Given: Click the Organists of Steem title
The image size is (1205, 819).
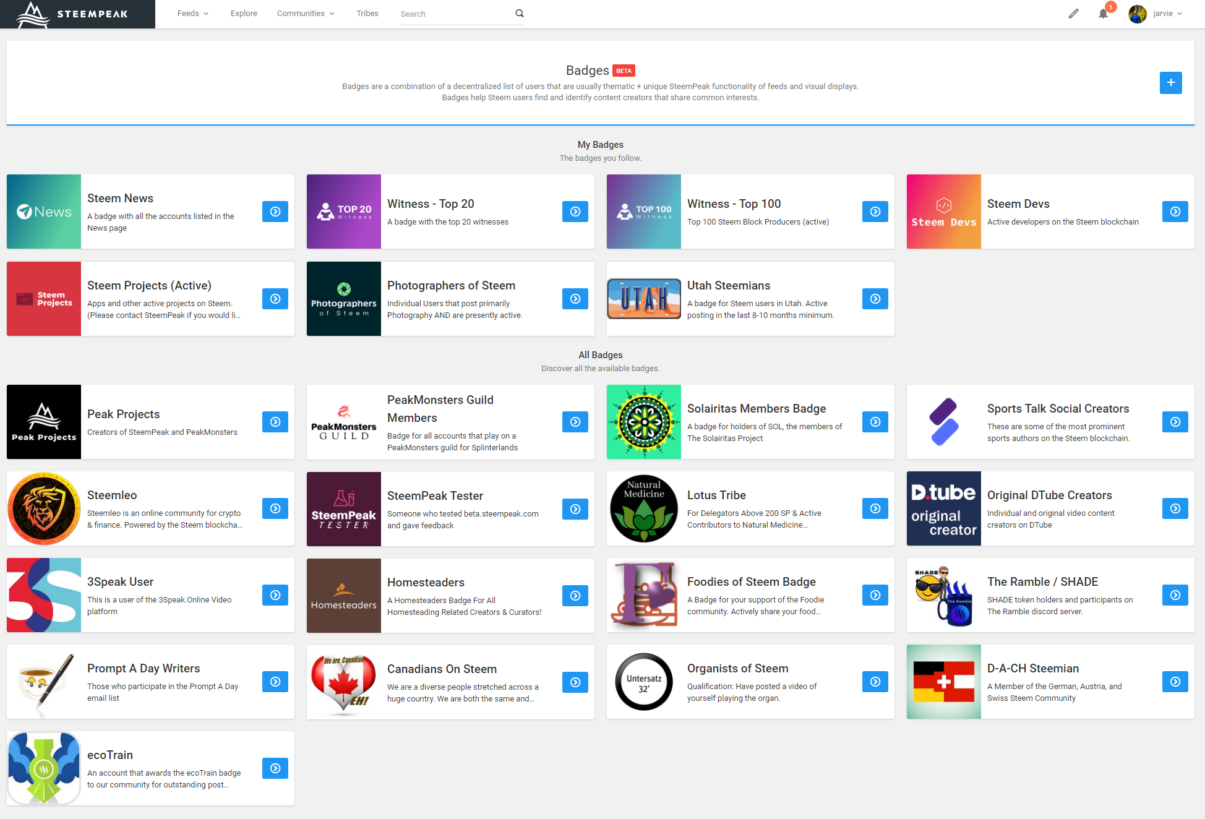Looking at the screenshot, I should pyautogui.click(x=737, y=668).
